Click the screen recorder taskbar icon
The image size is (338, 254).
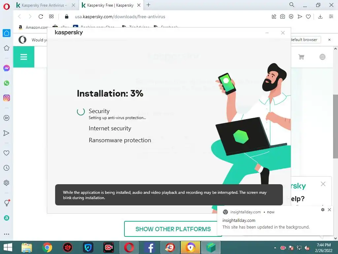point(109,247)
